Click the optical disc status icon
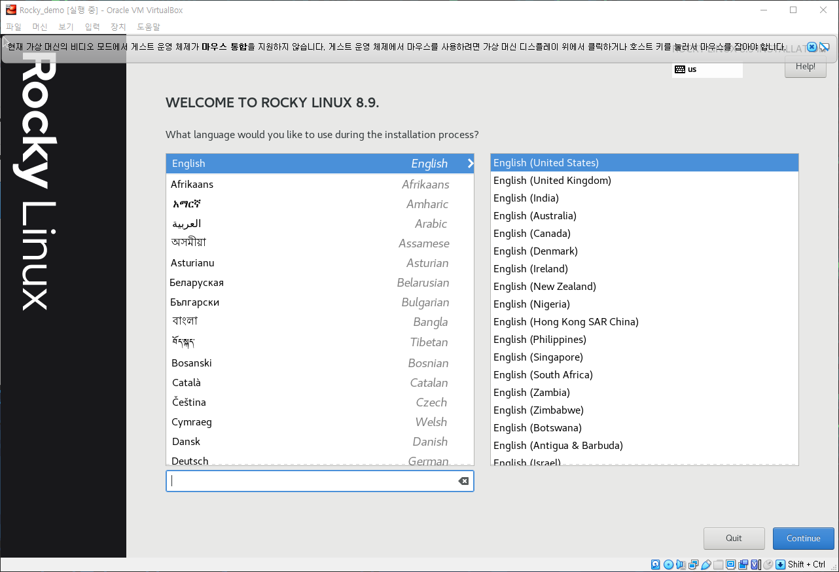The image size is (839, 572). click(668, 564)
